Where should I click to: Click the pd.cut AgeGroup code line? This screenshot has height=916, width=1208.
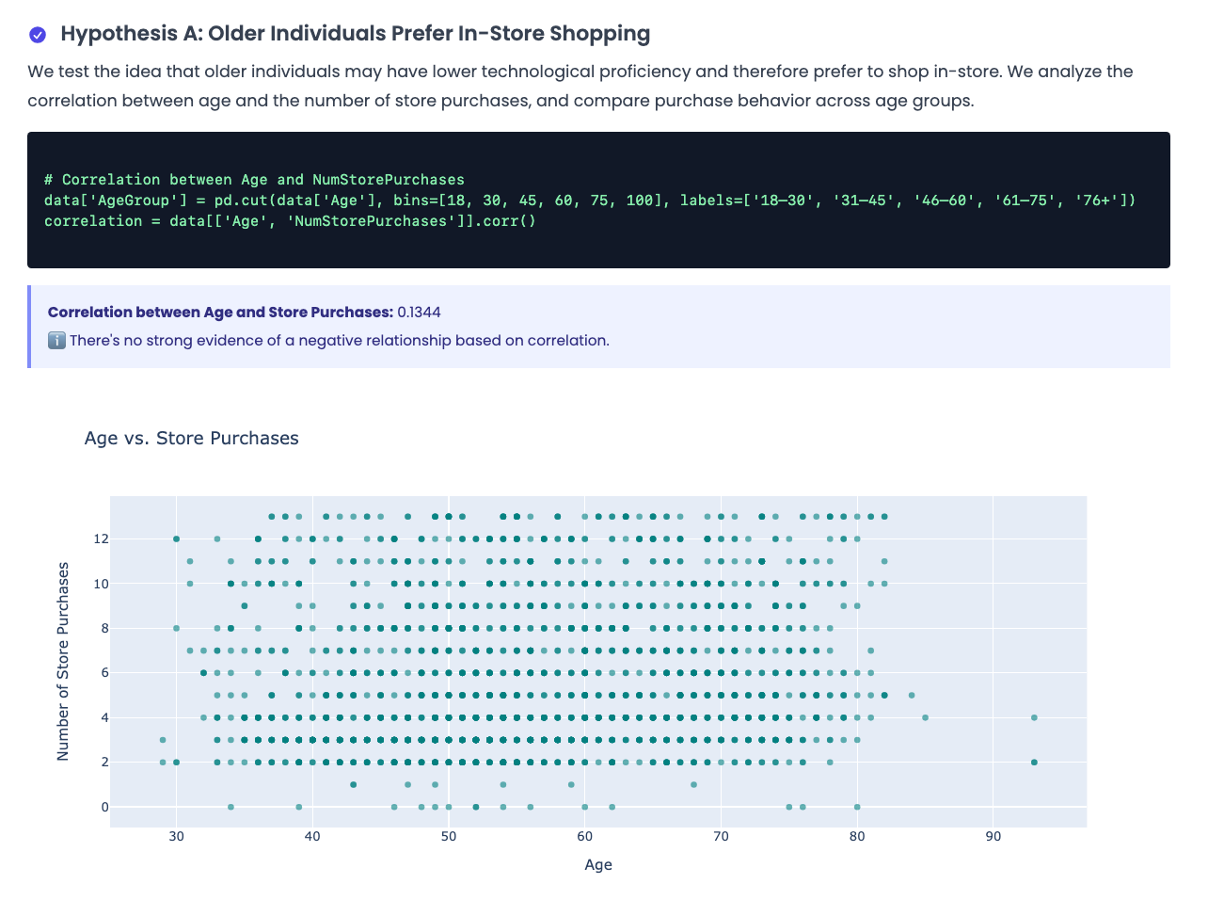coord(589,200)
